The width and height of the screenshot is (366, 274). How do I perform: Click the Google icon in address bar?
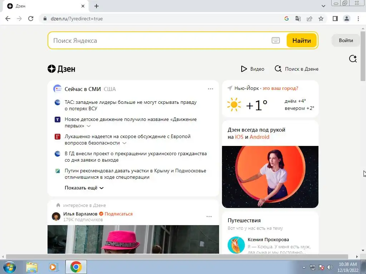[287, 19]
